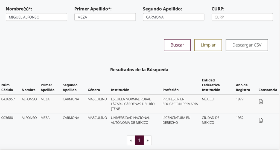The height and width of the screenshot is (150, 280).
Task: Clear the form with Limpiar
Action: 208,45
